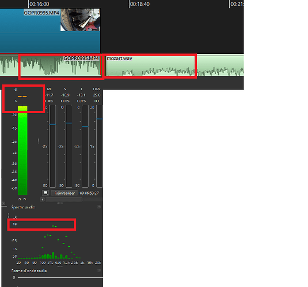Image resolution: width=308 pixels, height=287 pixels.
Task: Undock the Forme d'onde audio panel
Action: click(99, 270)
